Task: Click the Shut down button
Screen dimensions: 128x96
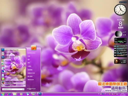Action: pyautogui.click(x=30, y=89)
